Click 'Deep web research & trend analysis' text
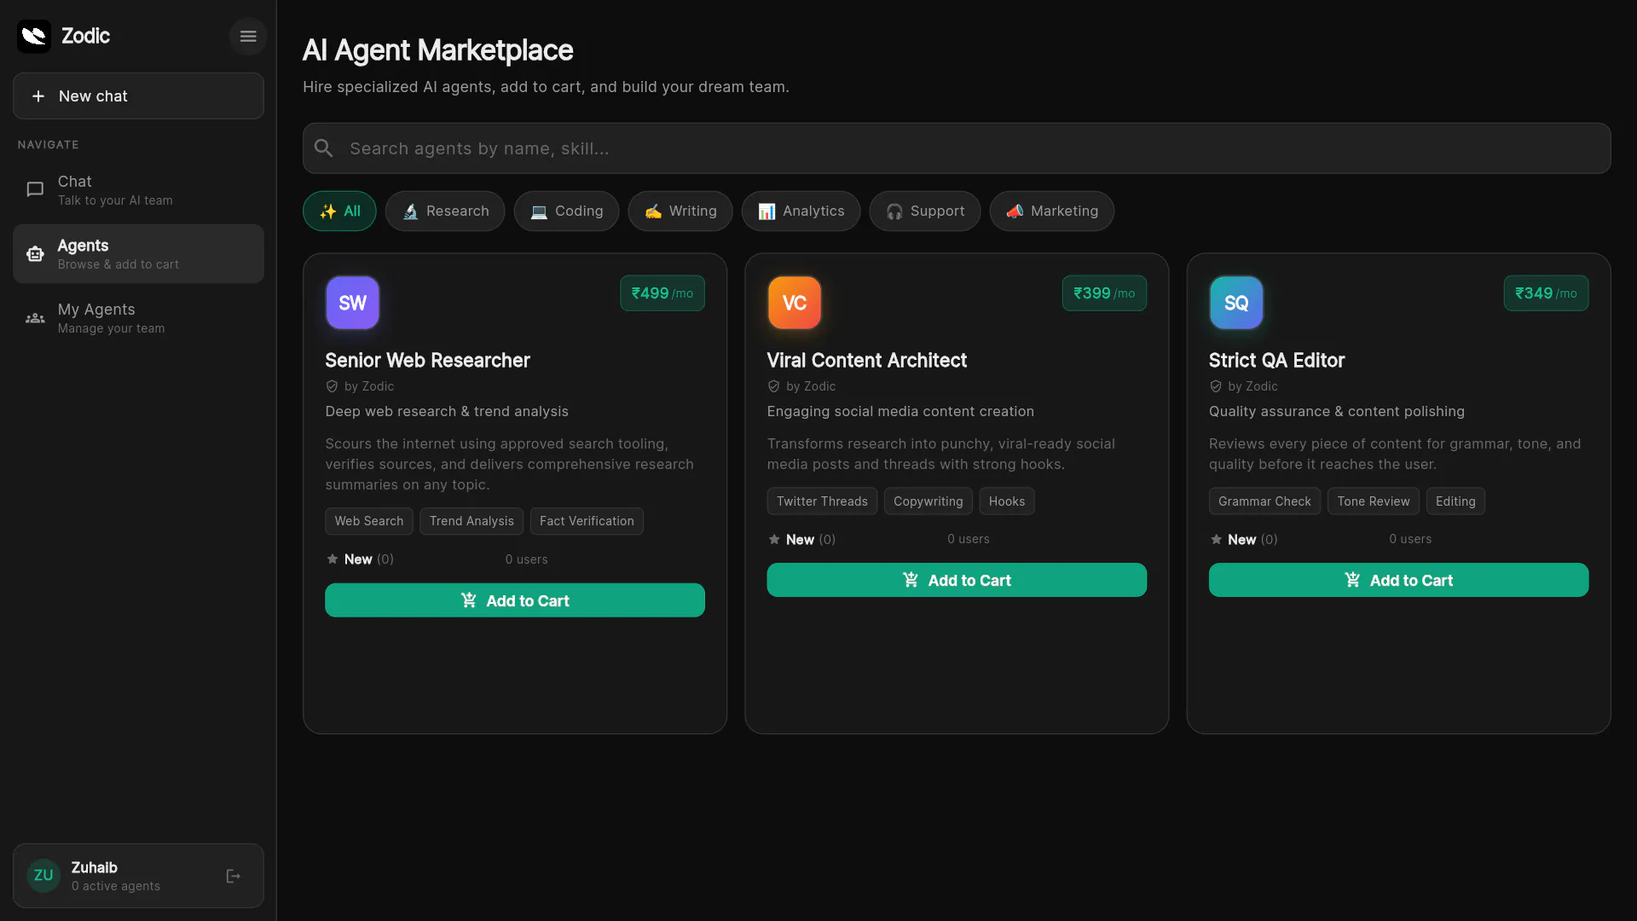The width and height of the screenshot is (1637, 921). pos(446,411)
